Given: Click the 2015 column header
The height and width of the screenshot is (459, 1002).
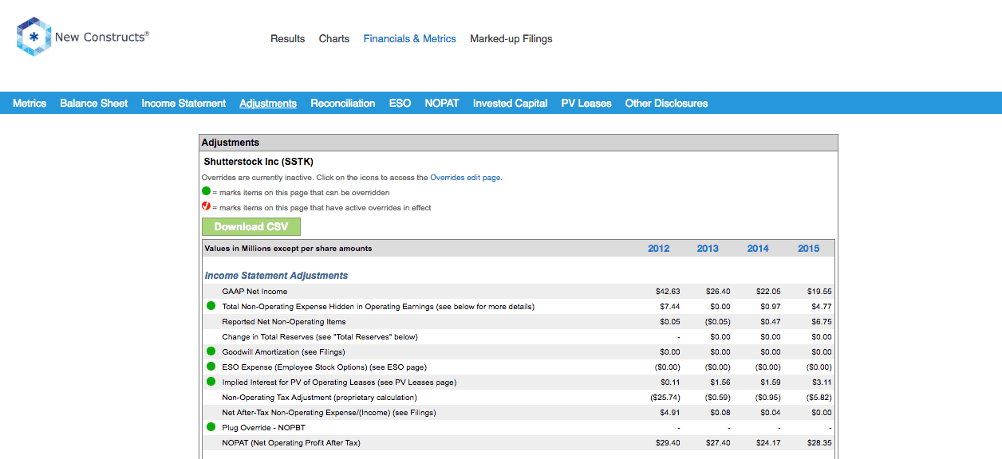Looking at the screenshot, I should click(x=809, y=249).
